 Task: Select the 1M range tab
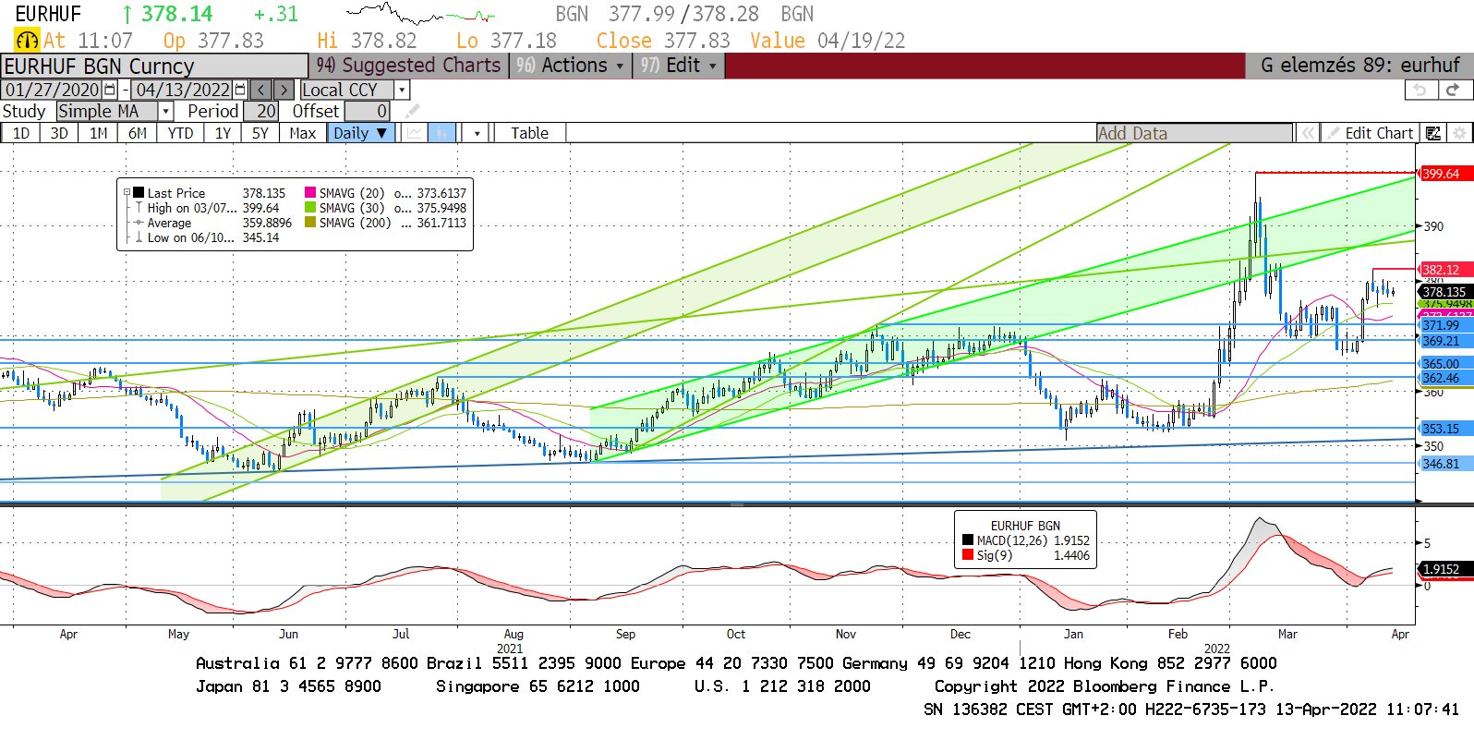(x=98, y=133)
